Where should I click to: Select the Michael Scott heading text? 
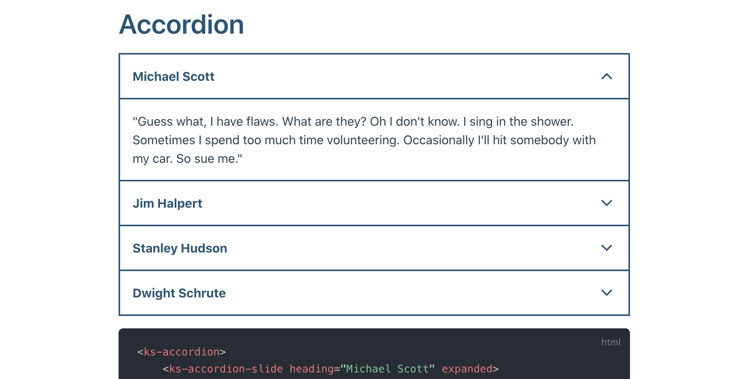(173, 77)
